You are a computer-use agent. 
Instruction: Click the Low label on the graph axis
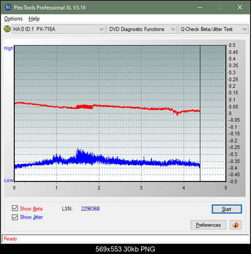point(9,180)
